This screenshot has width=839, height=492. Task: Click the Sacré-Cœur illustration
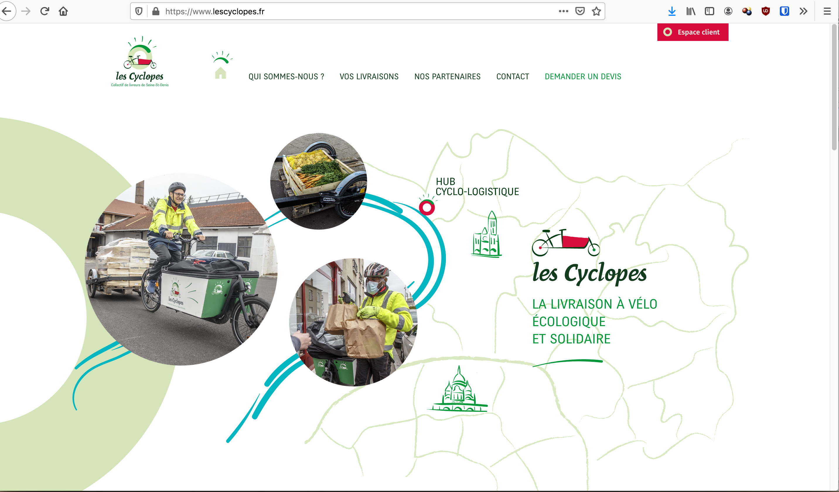tap(458, 389)
